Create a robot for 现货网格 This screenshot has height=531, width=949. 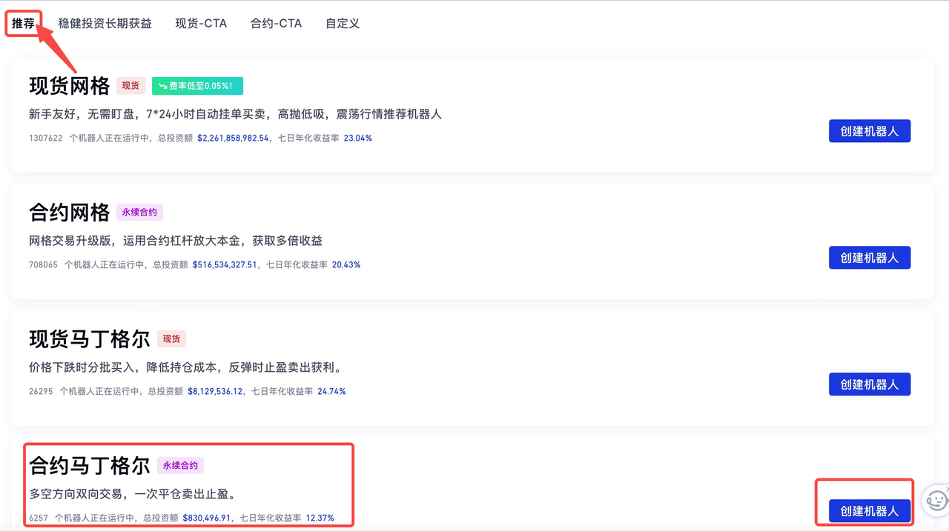click(x=869, y=131)
